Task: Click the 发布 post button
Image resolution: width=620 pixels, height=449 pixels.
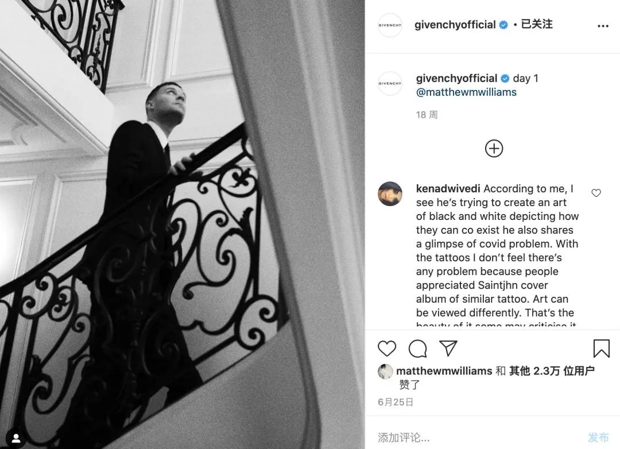Action: tap(598, 437)
